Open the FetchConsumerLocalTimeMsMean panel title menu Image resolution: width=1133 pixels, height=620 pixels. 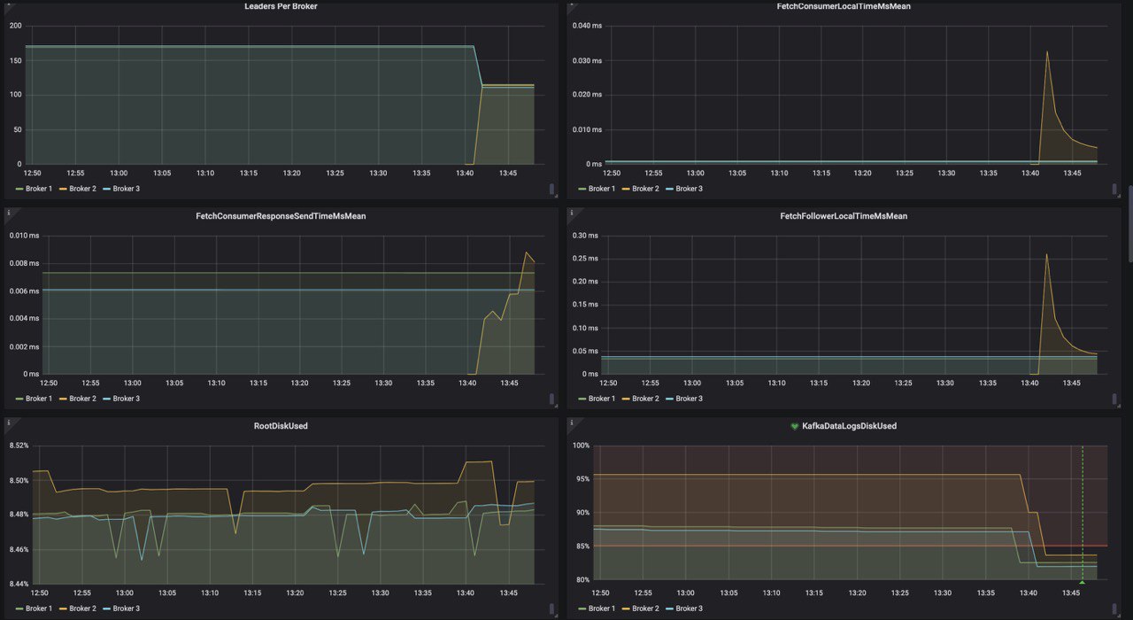(844, 6)
